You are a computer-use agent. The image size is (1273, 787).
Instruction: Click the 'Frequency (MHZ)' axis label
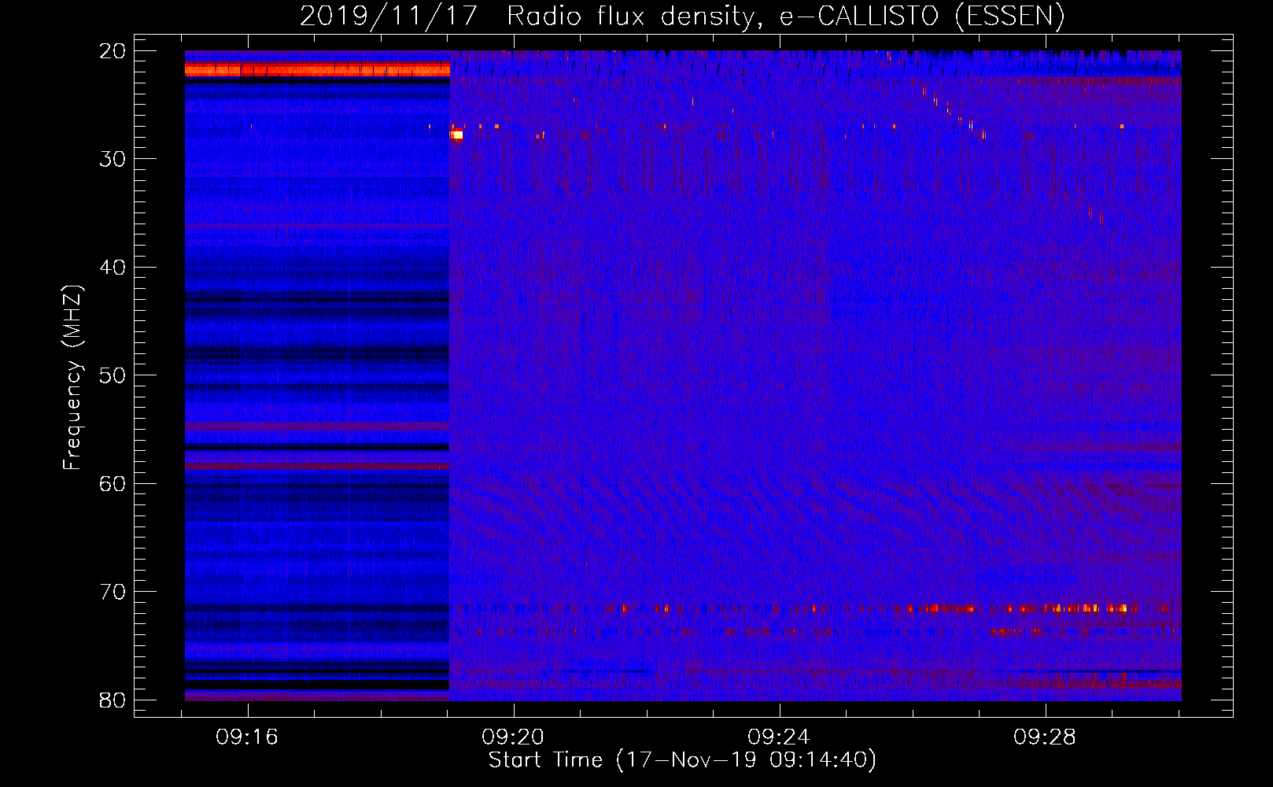[72, 379]
